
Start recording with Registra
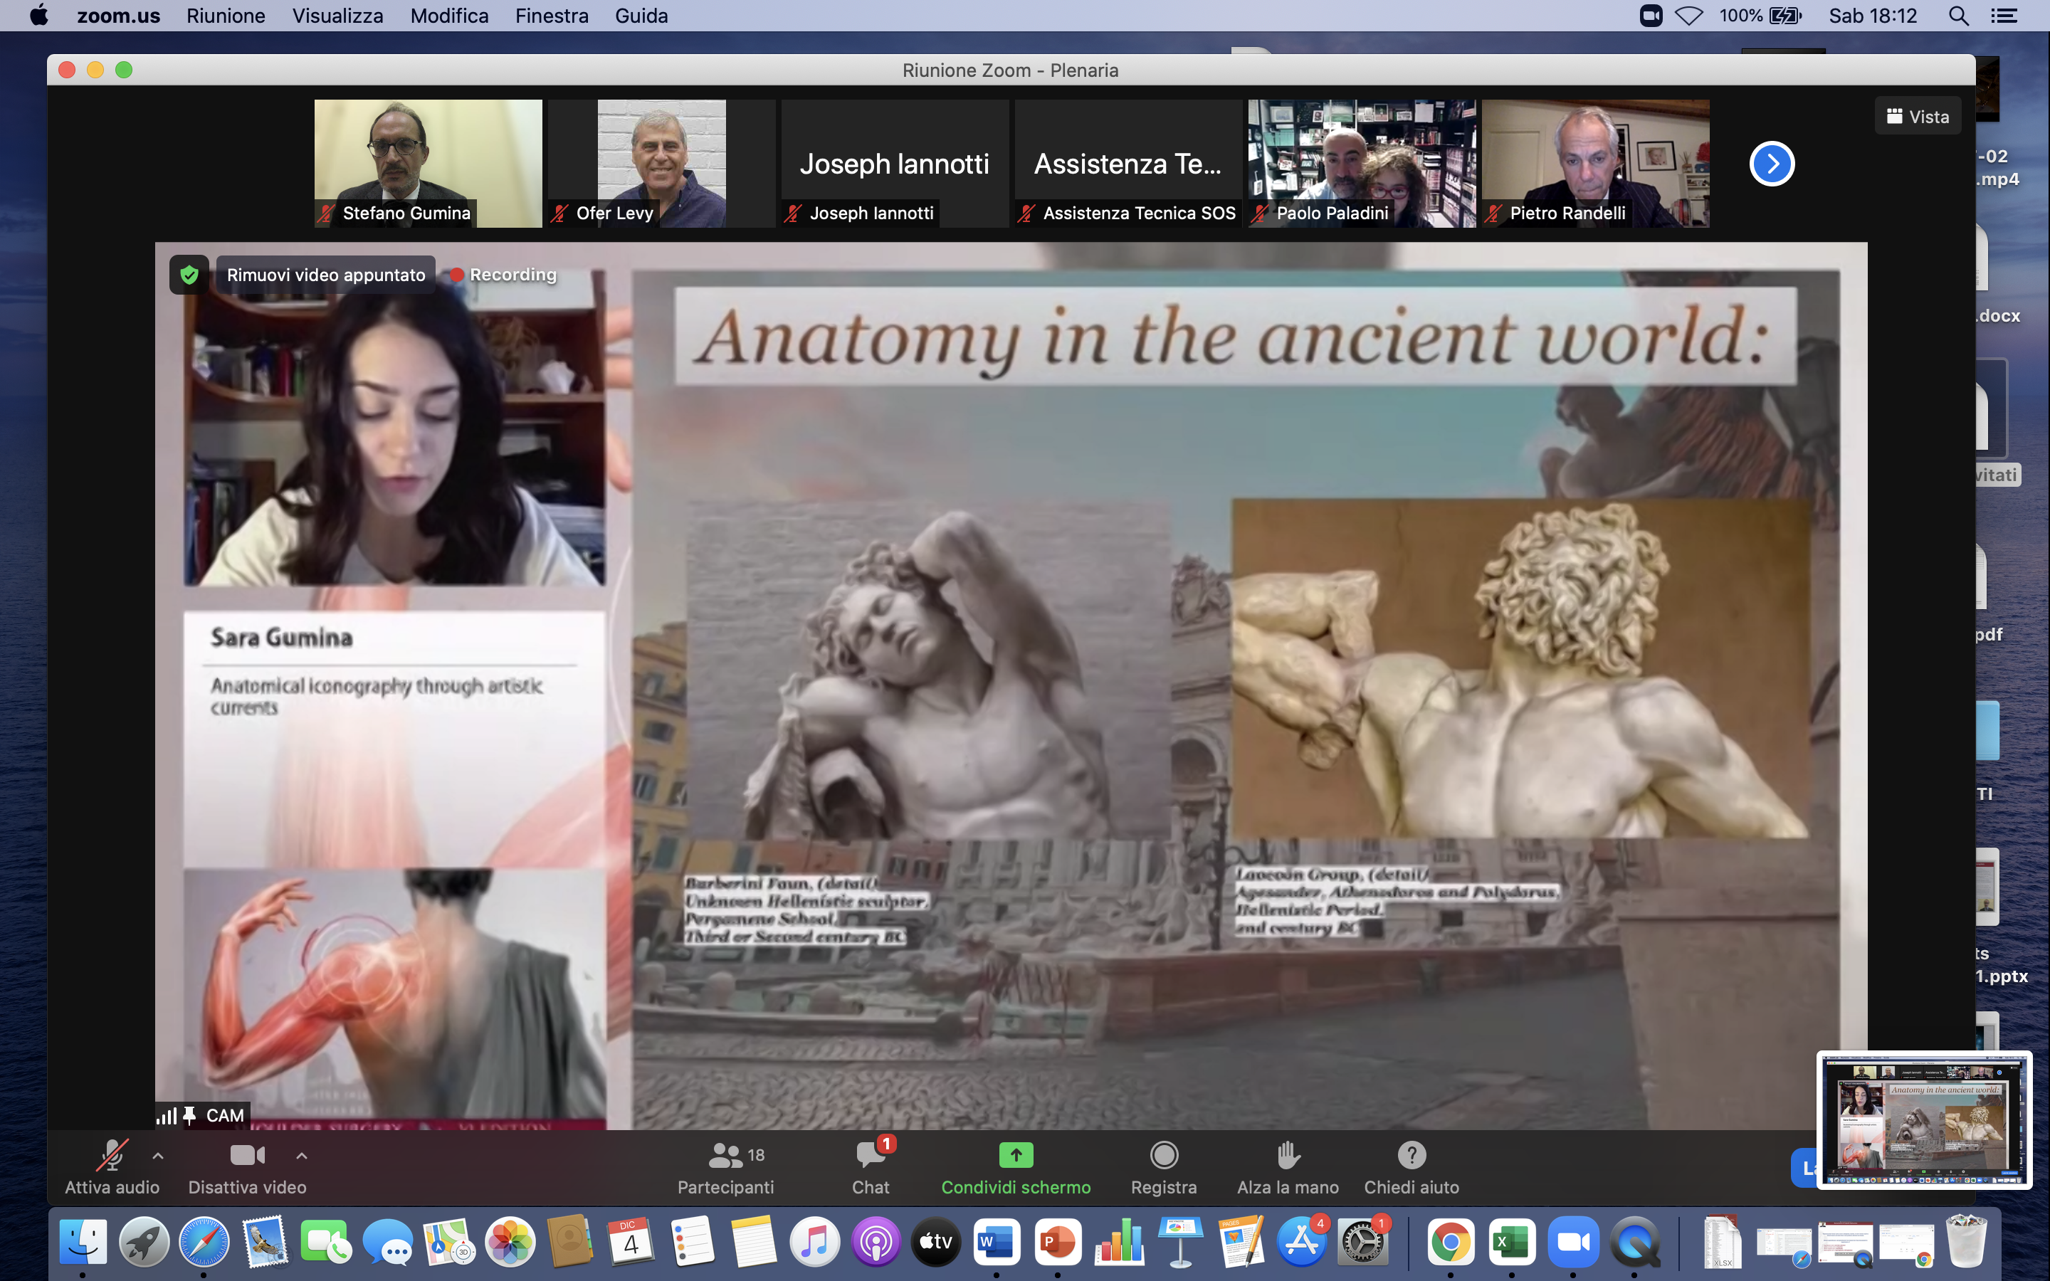coord(1164,1167)
